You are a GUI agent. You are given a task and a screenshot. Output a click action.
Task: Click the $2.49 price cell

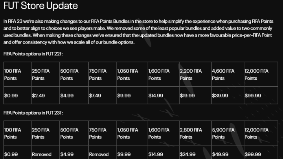[45, 95]
